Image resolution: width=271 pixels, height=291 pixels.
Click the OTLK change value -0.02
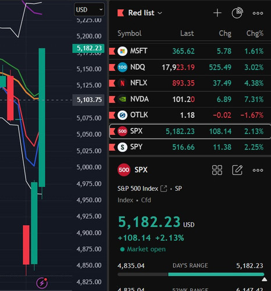tap(222, 115)
